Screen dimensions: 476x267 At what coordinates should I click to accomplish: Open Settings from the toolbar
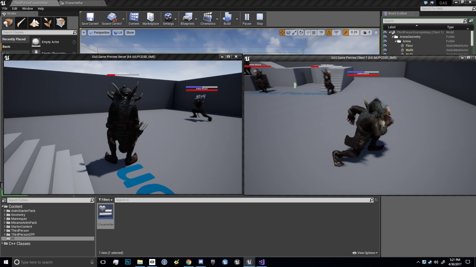(x=168, y=19)
